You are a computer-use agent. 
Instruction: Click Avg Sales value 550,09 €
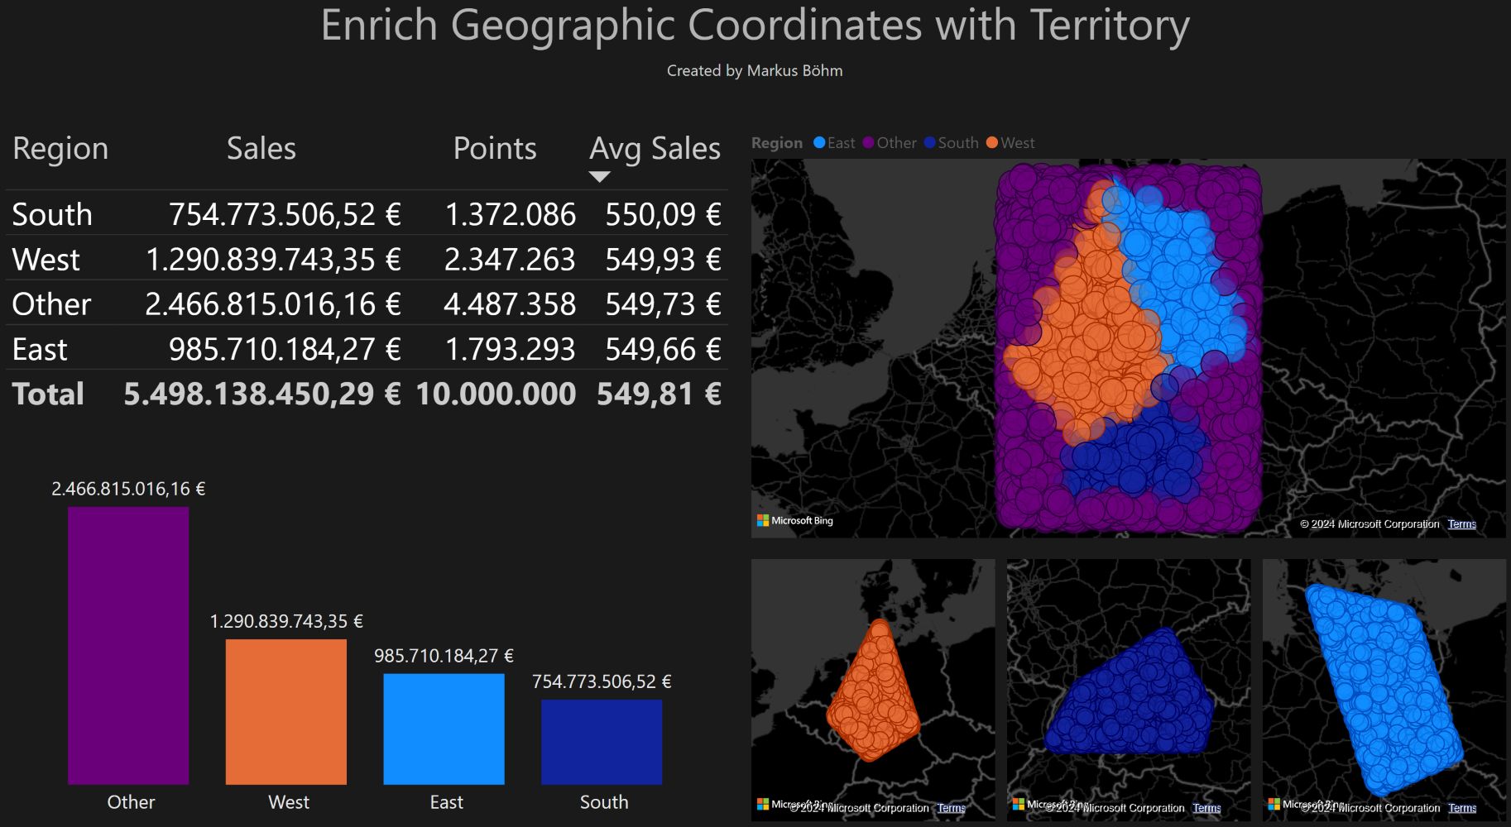coord(664,214)
